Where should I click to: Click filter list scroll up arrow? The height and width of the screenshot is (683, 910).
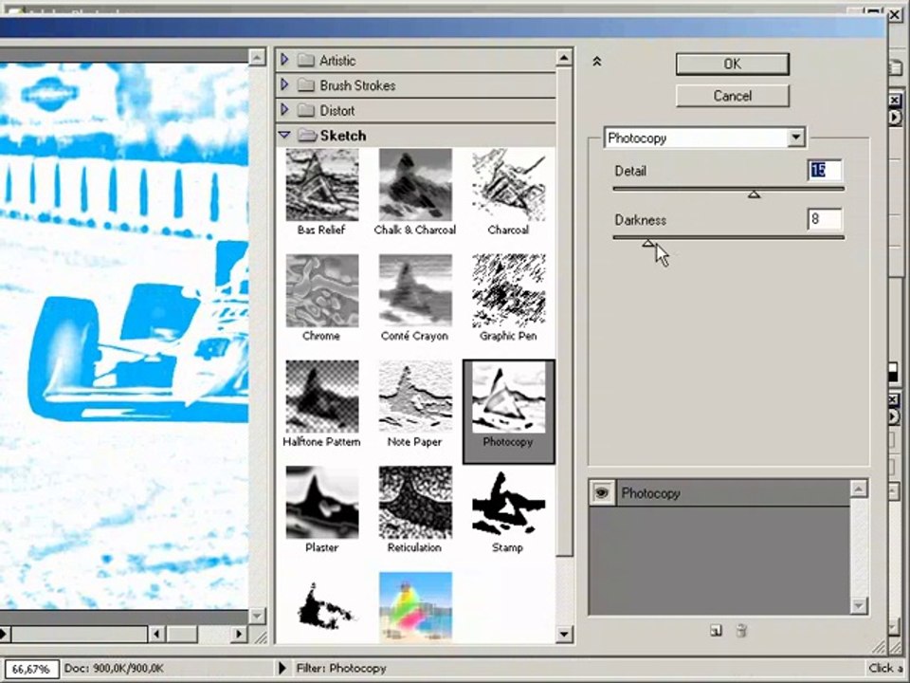[564, 58]
